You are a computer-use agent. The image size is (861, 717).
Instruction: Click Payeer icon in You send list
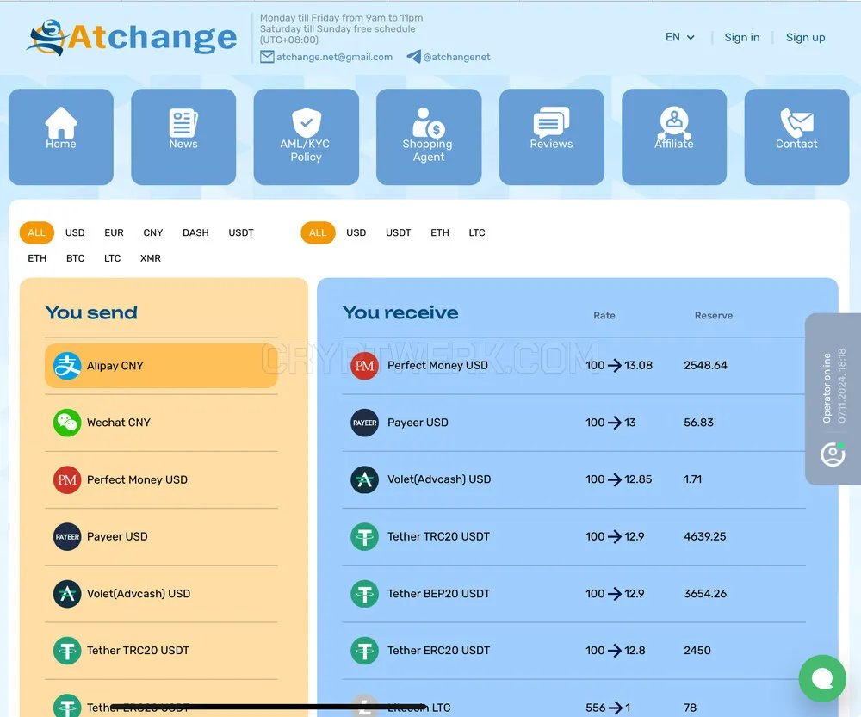67,537
